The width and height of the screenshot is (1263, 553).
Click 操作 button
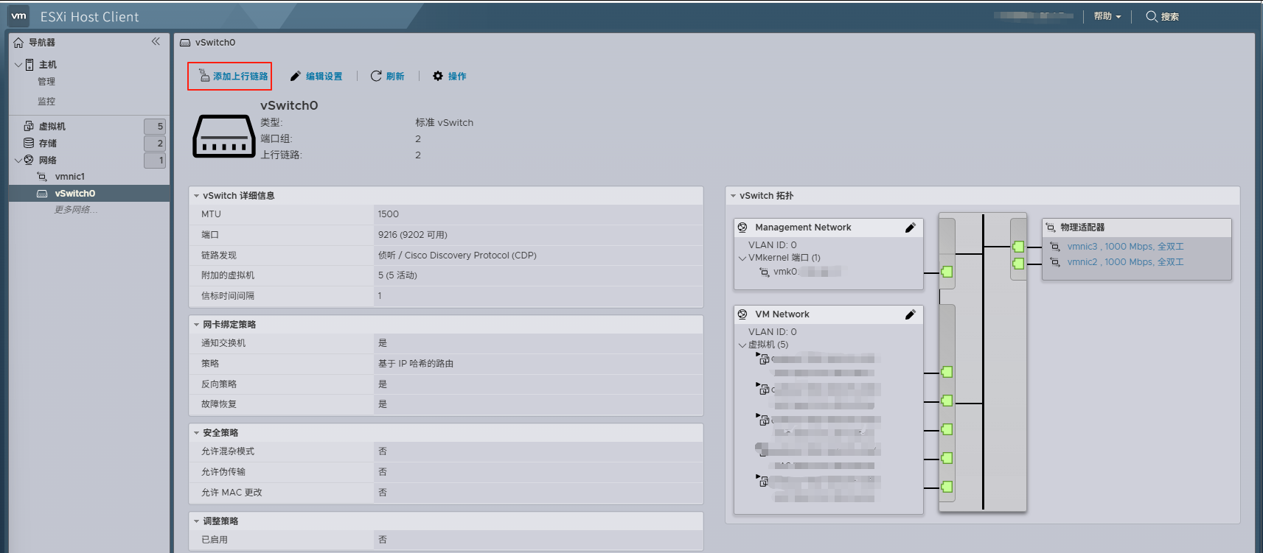449,77
